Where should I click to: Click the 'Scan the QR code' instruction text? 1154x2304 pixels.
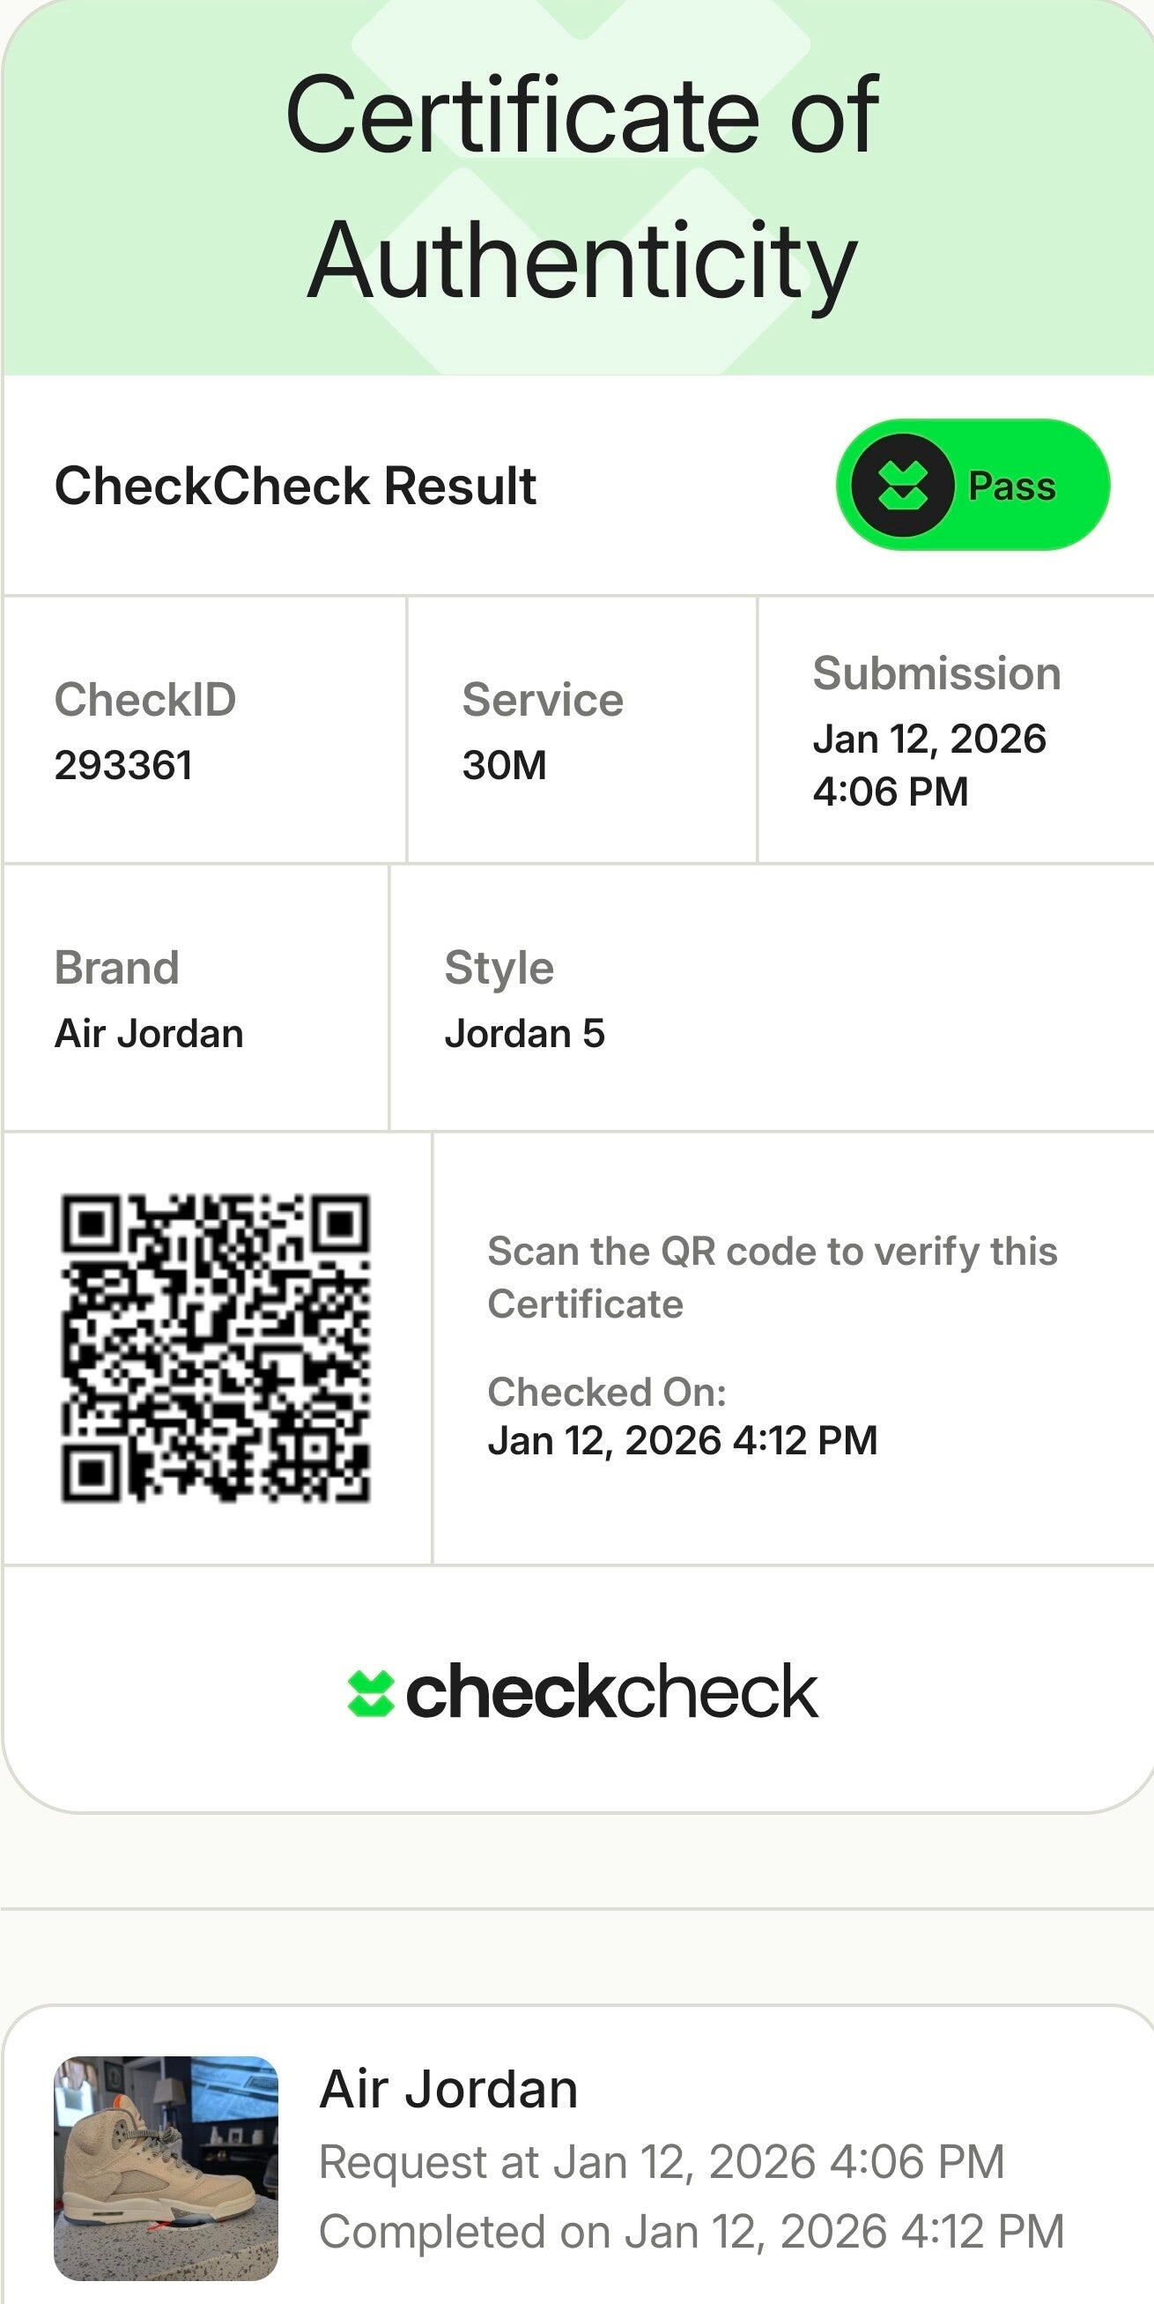point(772,1277)
